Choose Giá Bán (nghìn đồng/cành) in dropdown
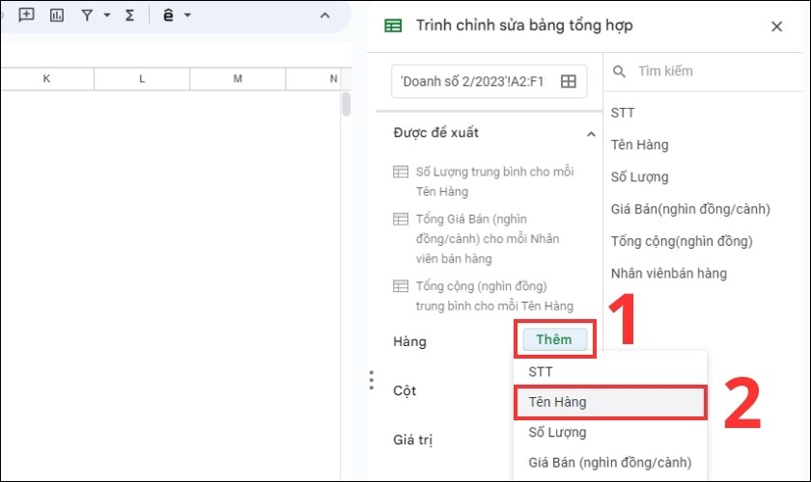This screenshot has width=811, height=482. click(610, 463)
